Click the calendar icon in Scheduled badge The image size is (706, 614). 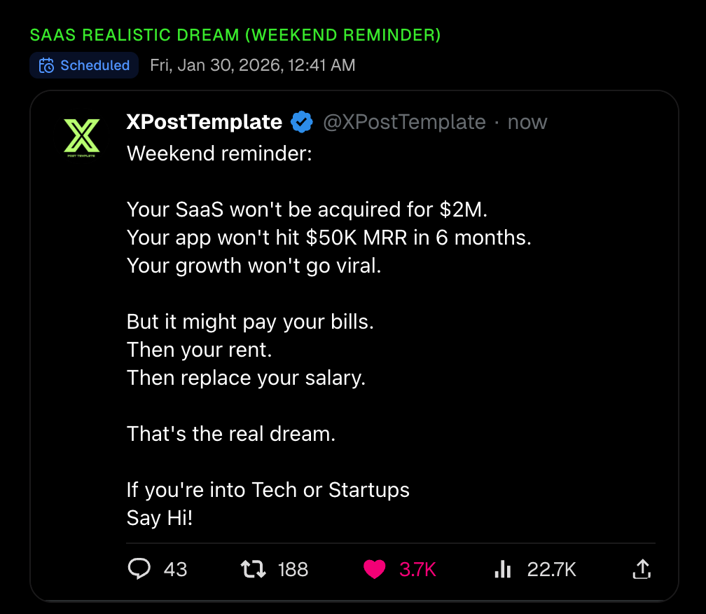pos(46,66)
